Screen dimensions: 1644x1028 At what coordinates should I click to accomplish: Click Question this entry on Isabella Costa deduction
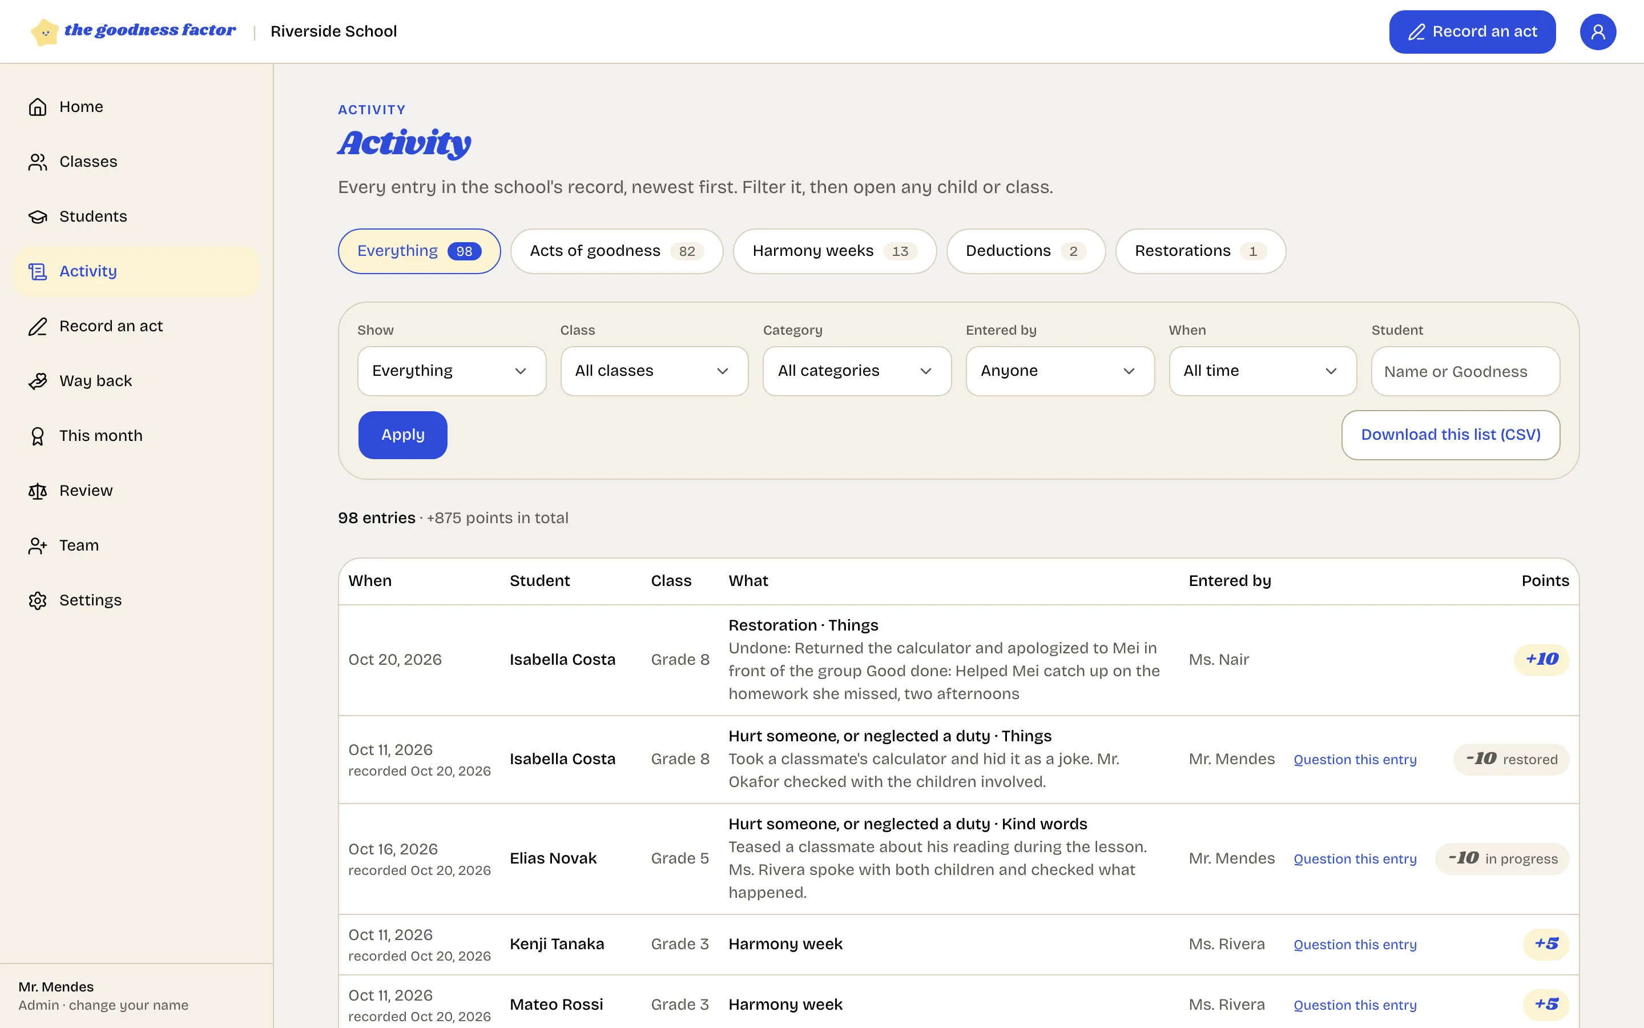coord(1355,760)
